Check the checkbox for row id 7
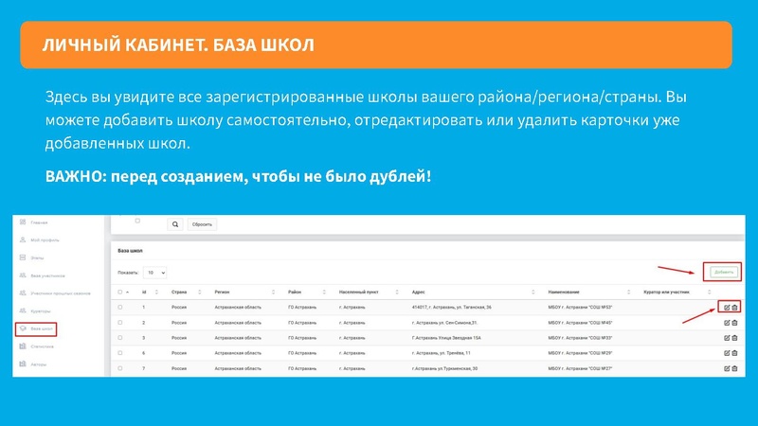 tap(120, 368)
